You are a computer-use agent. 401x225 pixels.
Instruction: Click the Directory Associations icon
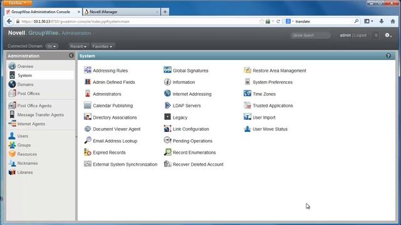pyautogui.click(x=88, y=117)
